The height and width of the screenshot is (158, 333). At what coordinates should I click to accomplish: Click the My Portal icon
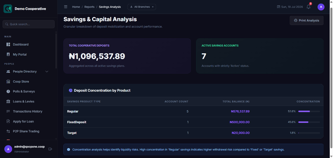coord(8,55)
